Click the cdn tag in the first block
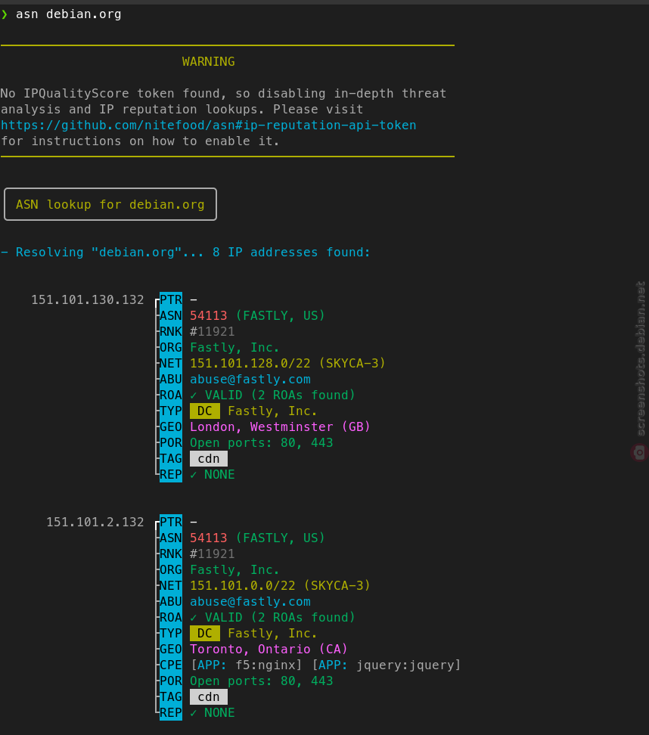This screenshot has width=649, height=735. coord(209,458)
